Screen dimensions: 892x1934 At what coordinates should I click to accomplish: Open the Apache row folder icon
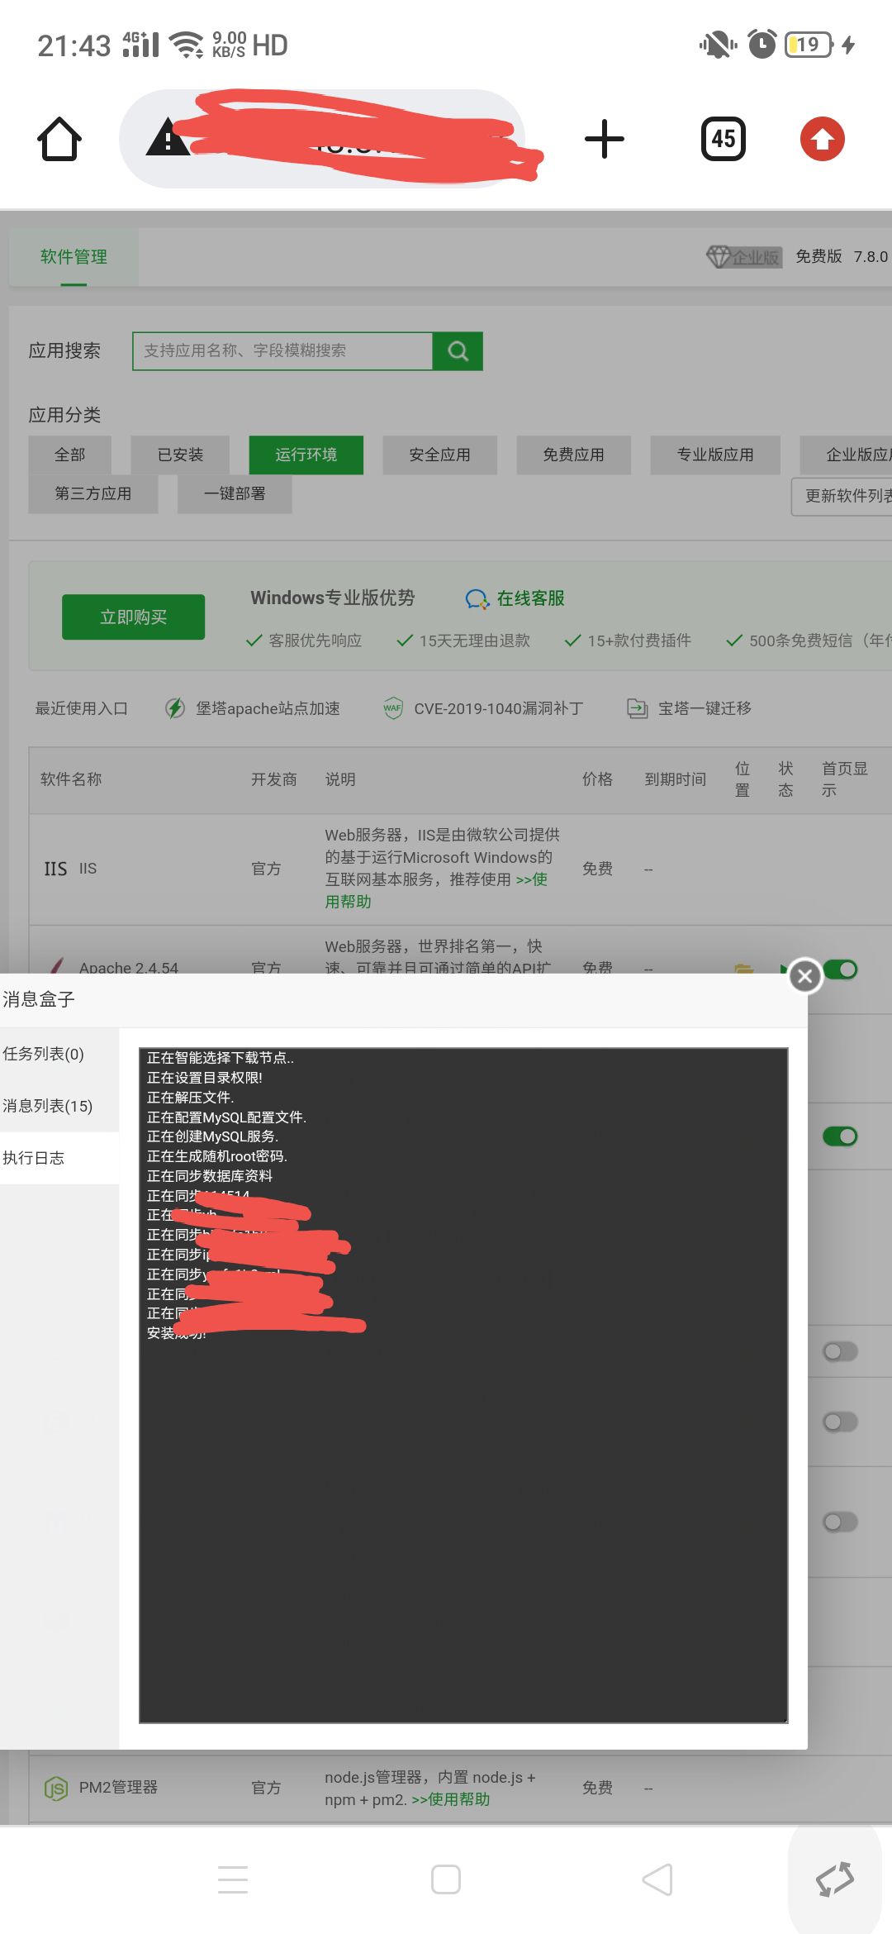click(744, 968)
